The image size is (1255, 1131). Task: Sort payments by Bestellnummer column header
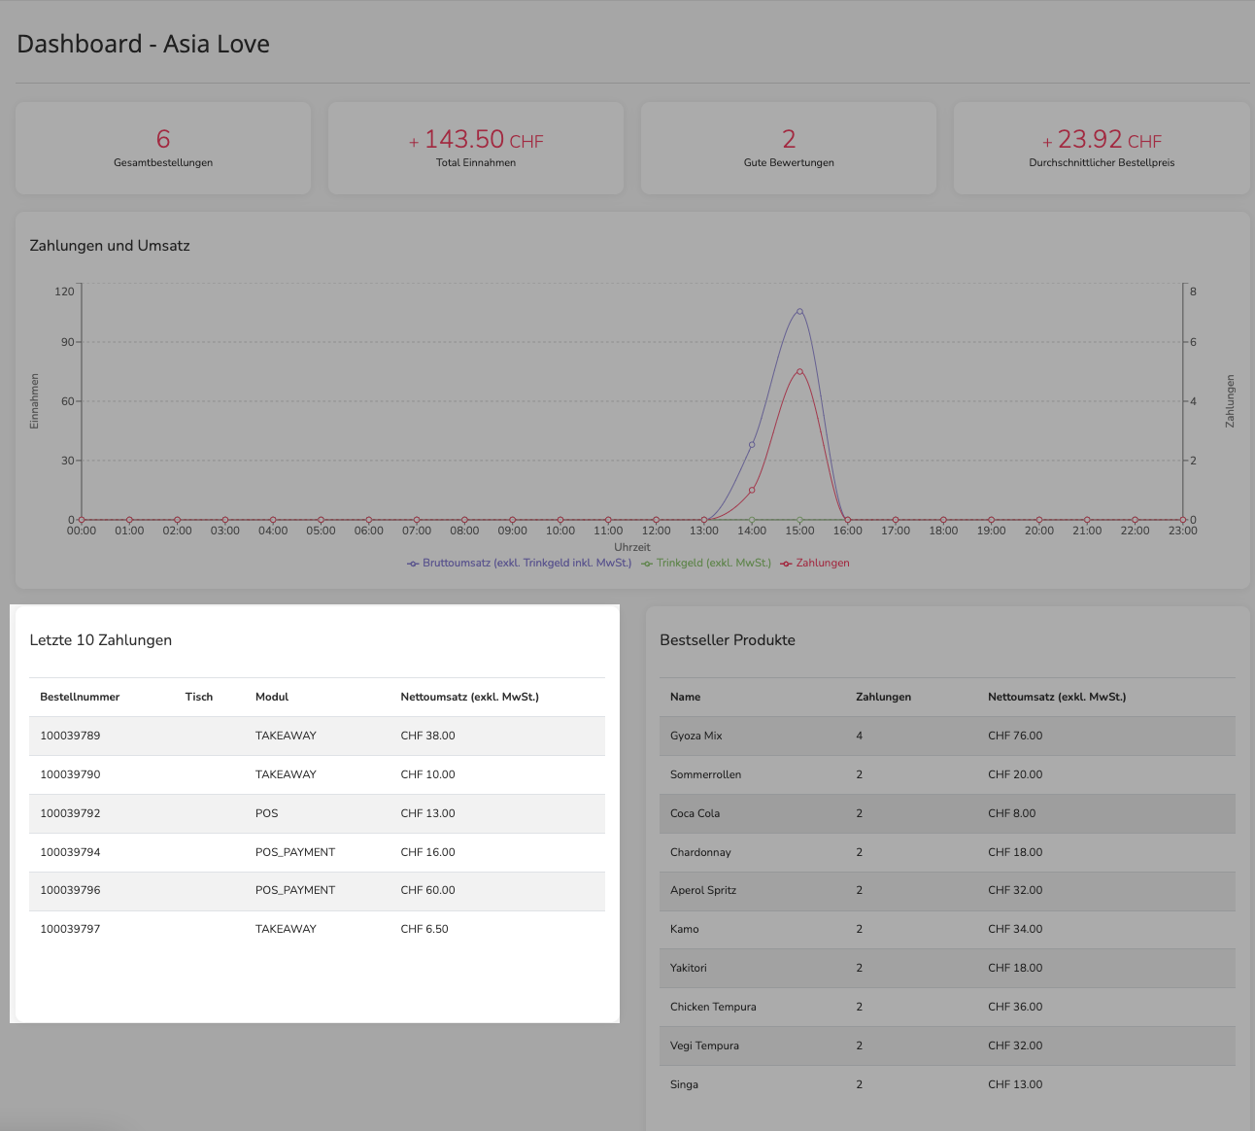[x=80, y=697]
